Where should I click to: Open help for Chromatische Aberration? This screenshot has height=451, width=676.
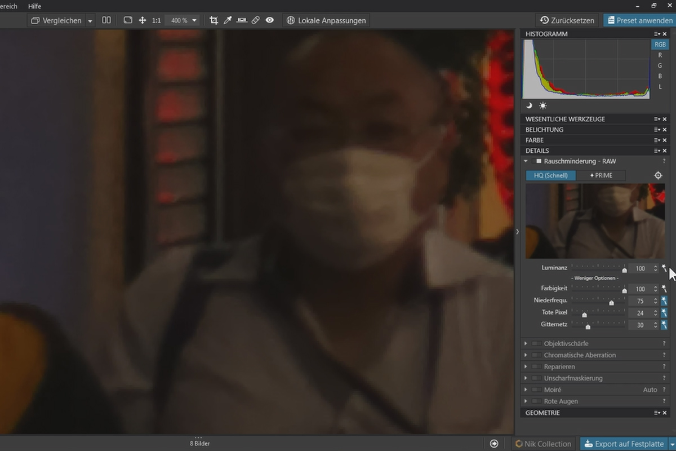(x=664, y=355)
